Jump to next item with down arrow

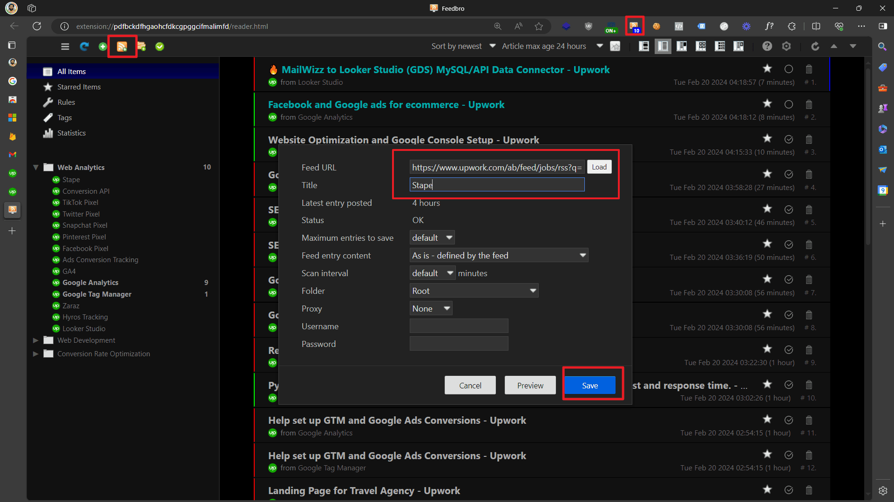pos(853,46)
